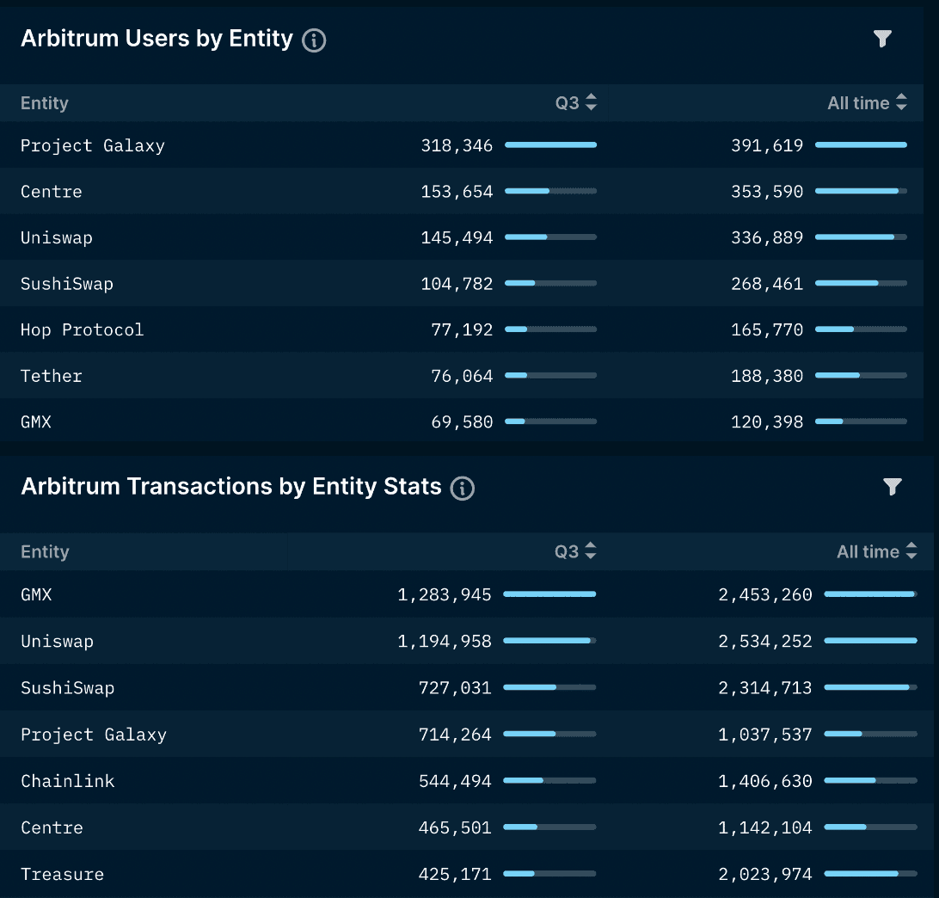The height and width of the screenshot is (898, 939).
Task: Open info tooltip for Arbitrum Users by Entity
Action: pos(313,40)
